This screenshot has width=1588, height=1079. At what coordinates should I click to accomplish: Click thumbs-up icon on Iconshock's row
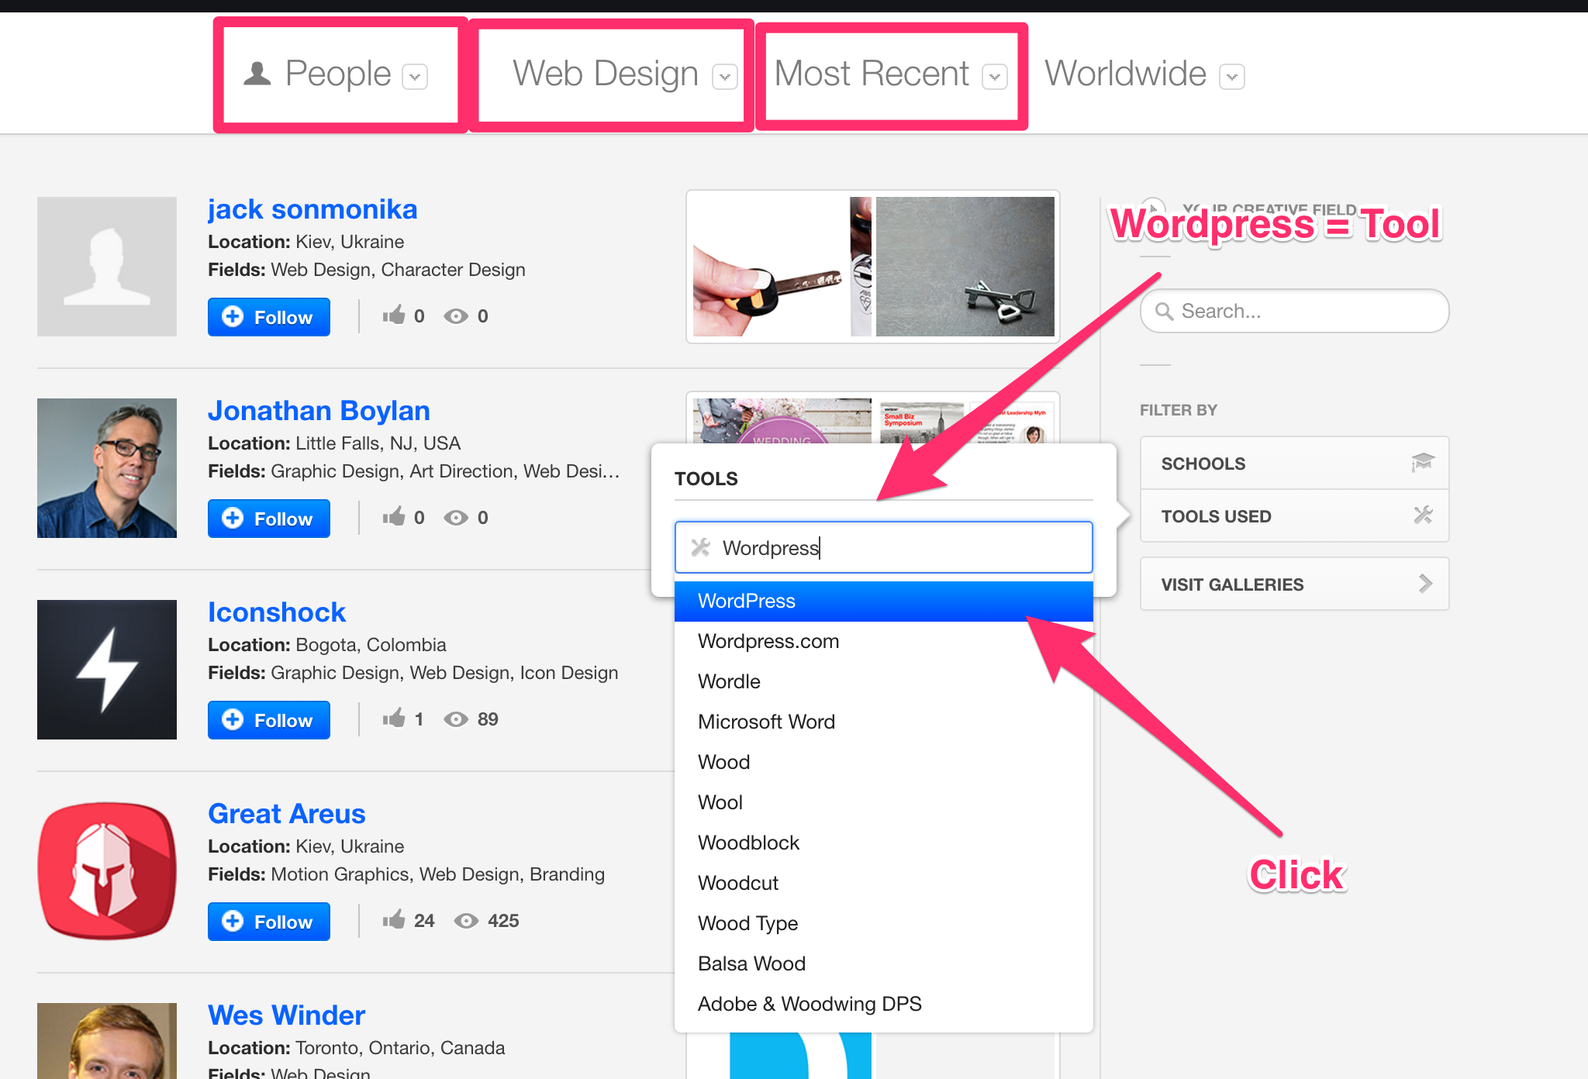point(394,718)
